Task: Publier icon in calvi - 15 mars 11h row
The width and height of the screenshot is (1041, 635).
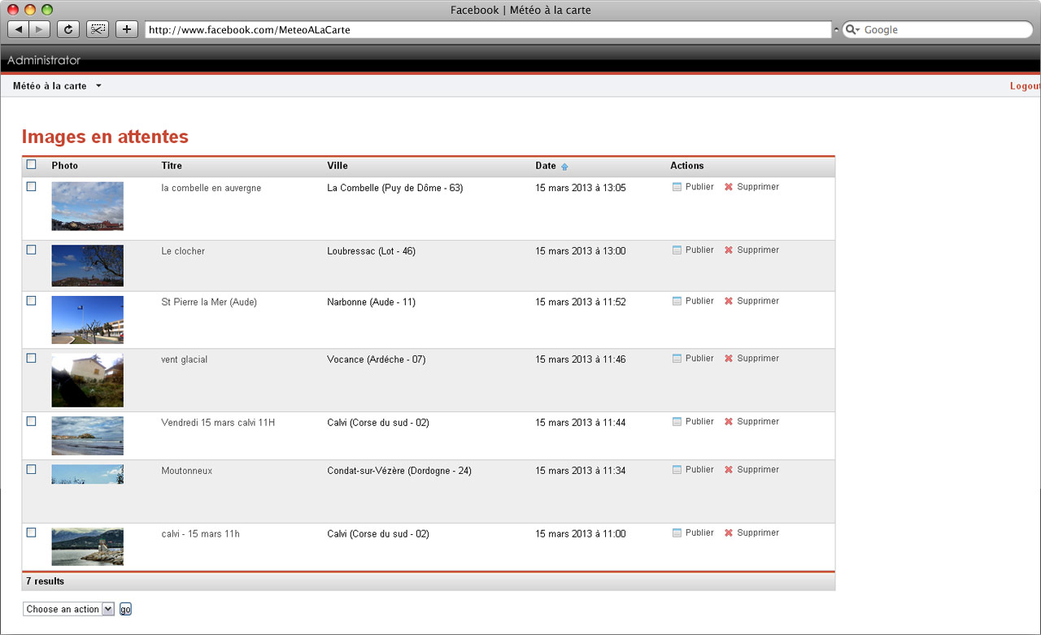Action: click(677, 533)
